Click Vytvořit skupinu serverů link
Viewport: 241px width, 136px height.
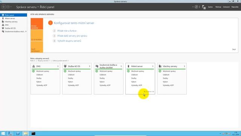tap(69, 41)
